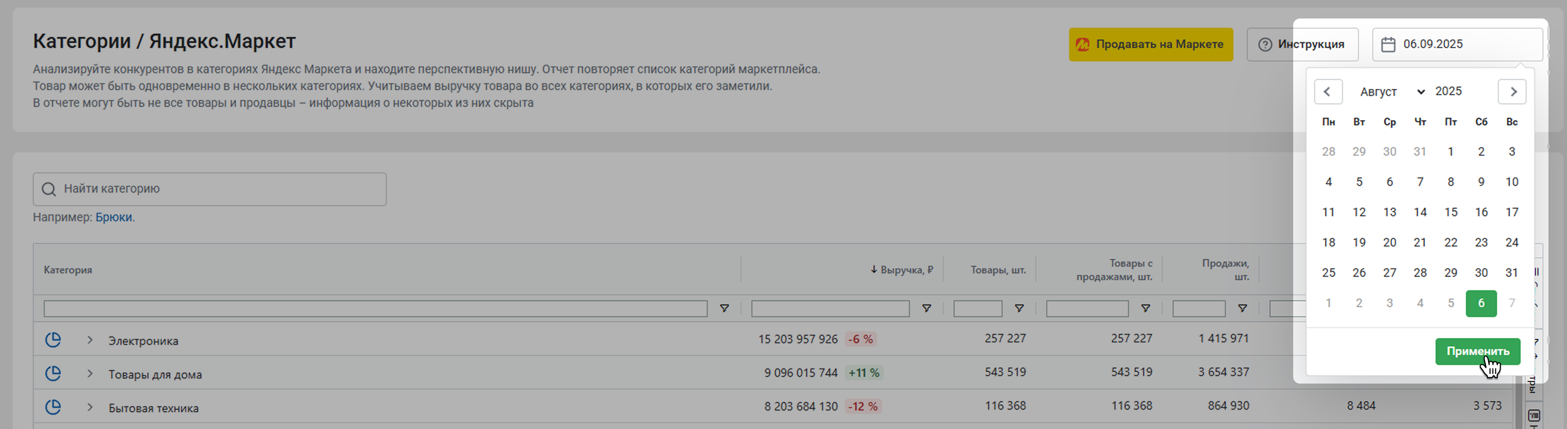Click pie chart icon for Товары для дома
Viewport: 1567px width, 429px height.
(53, 373)
